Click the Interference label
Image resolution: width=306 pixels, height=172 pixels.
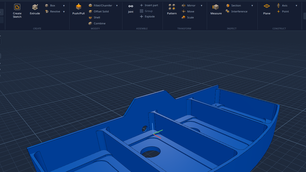point(239,11)
